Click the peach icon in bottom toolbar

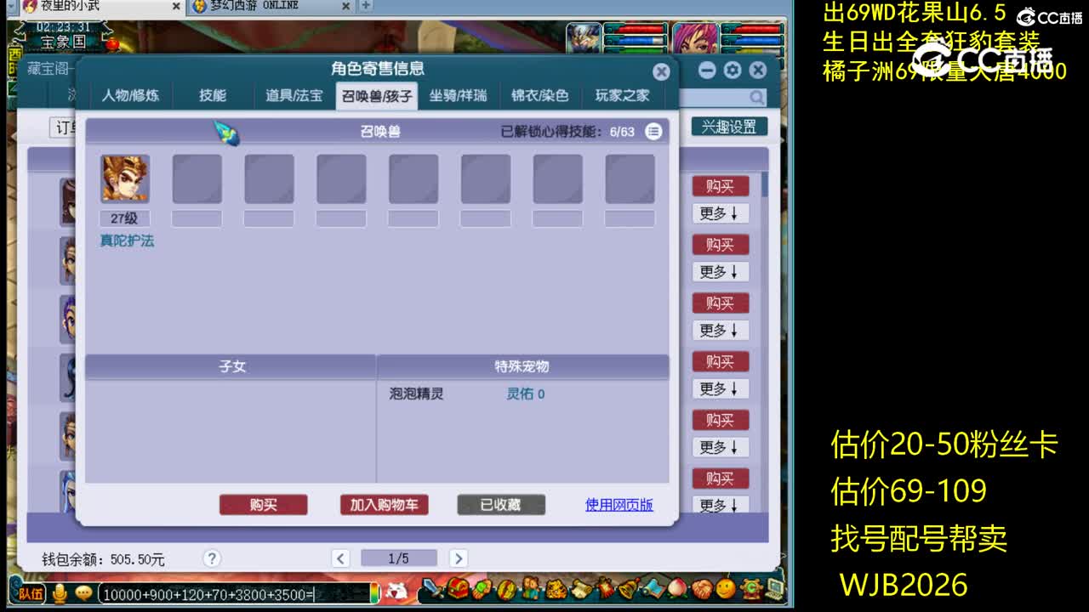(x=677, y=588)
